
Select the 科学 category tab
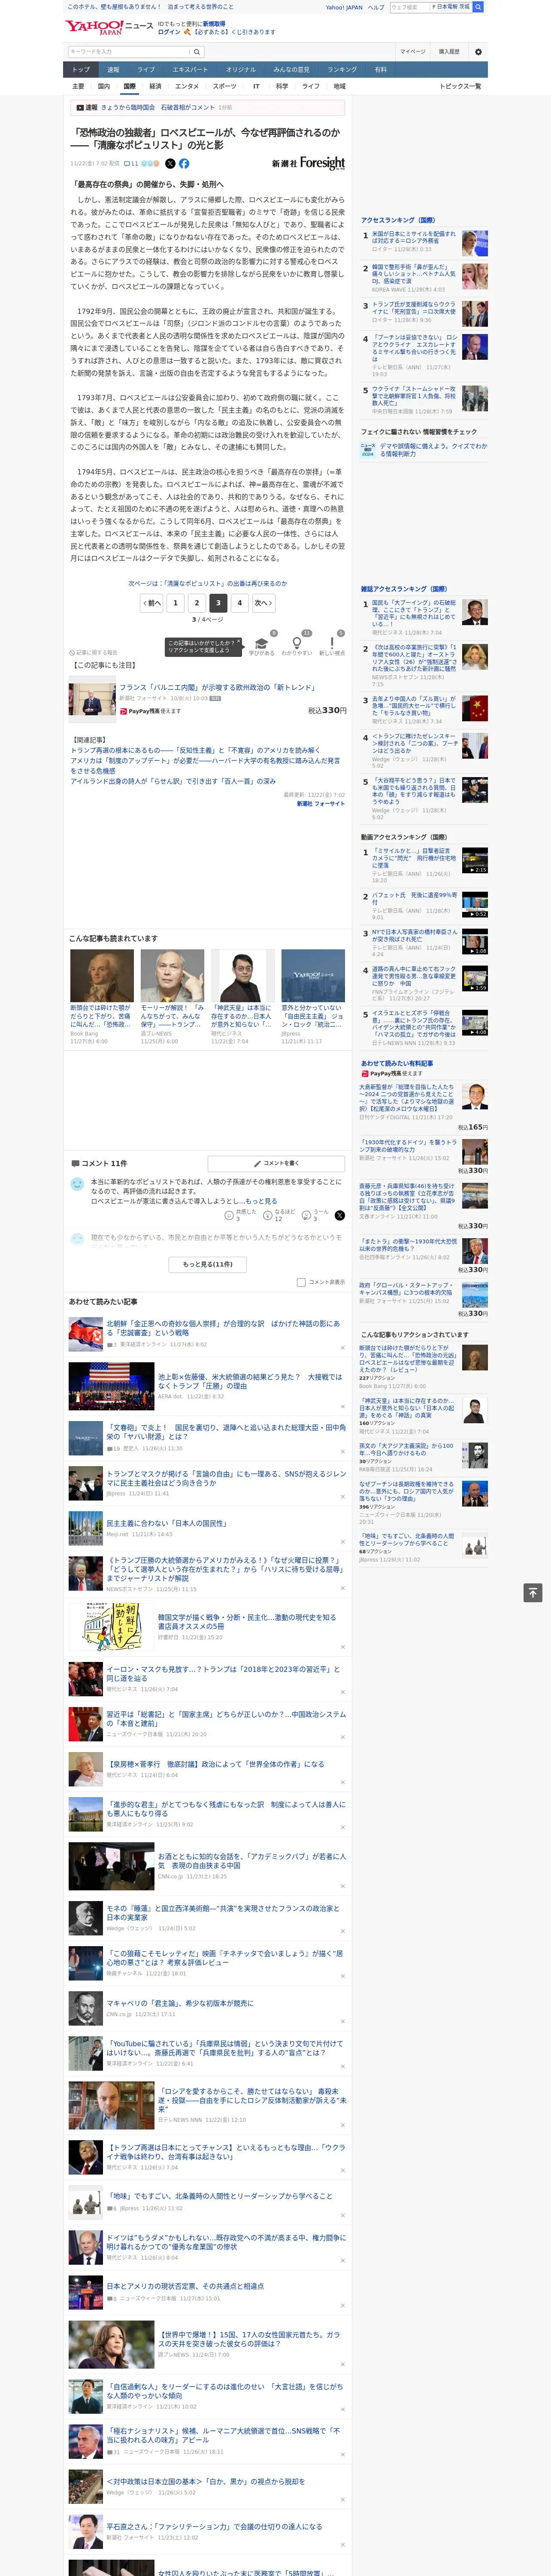click(282, 86)
